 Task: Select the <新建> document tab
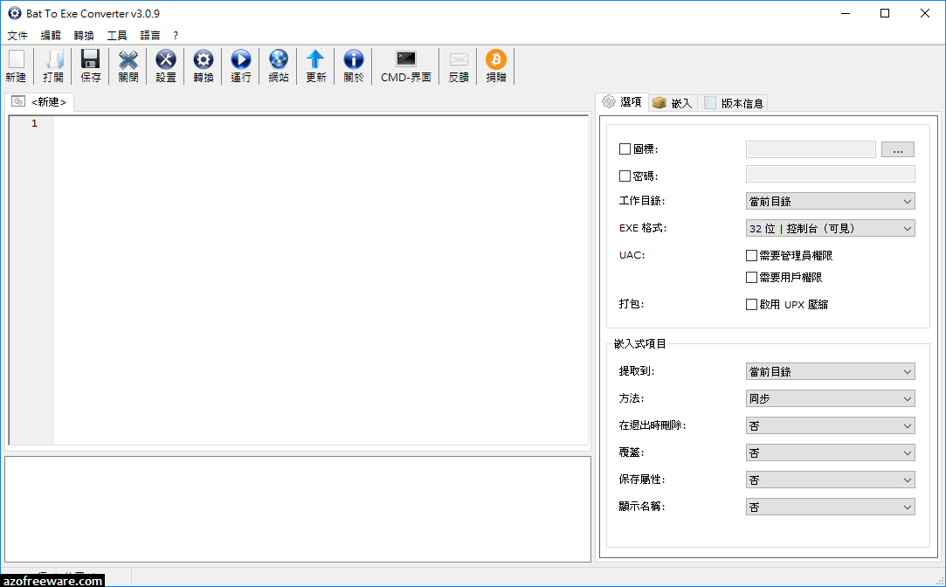40,102
